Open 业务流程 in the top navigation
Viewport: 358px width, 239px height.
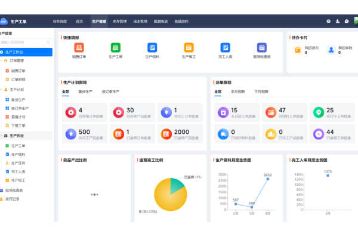coord(60,22)
